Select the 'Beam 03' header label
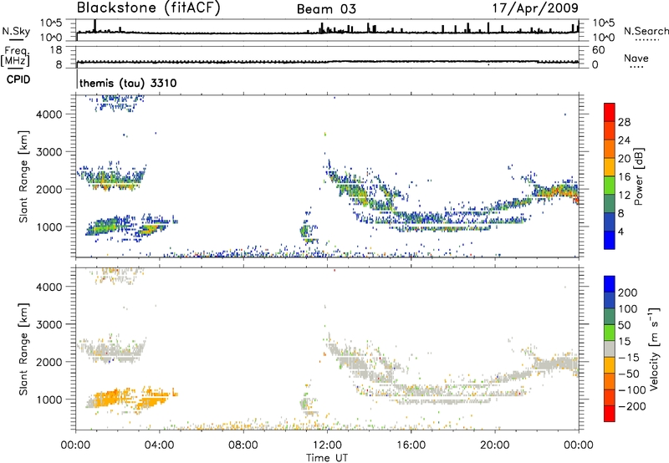The image size is (669, 463). pyautogui.click(x=326, y=9)
